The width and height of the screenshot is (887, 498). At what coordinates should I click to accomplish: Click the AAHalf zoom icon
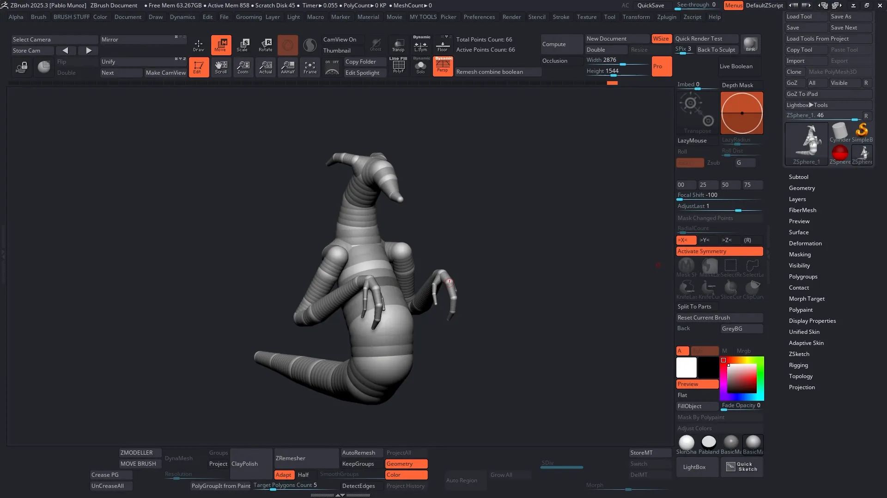pyautogui.click(x=287, y=67)
